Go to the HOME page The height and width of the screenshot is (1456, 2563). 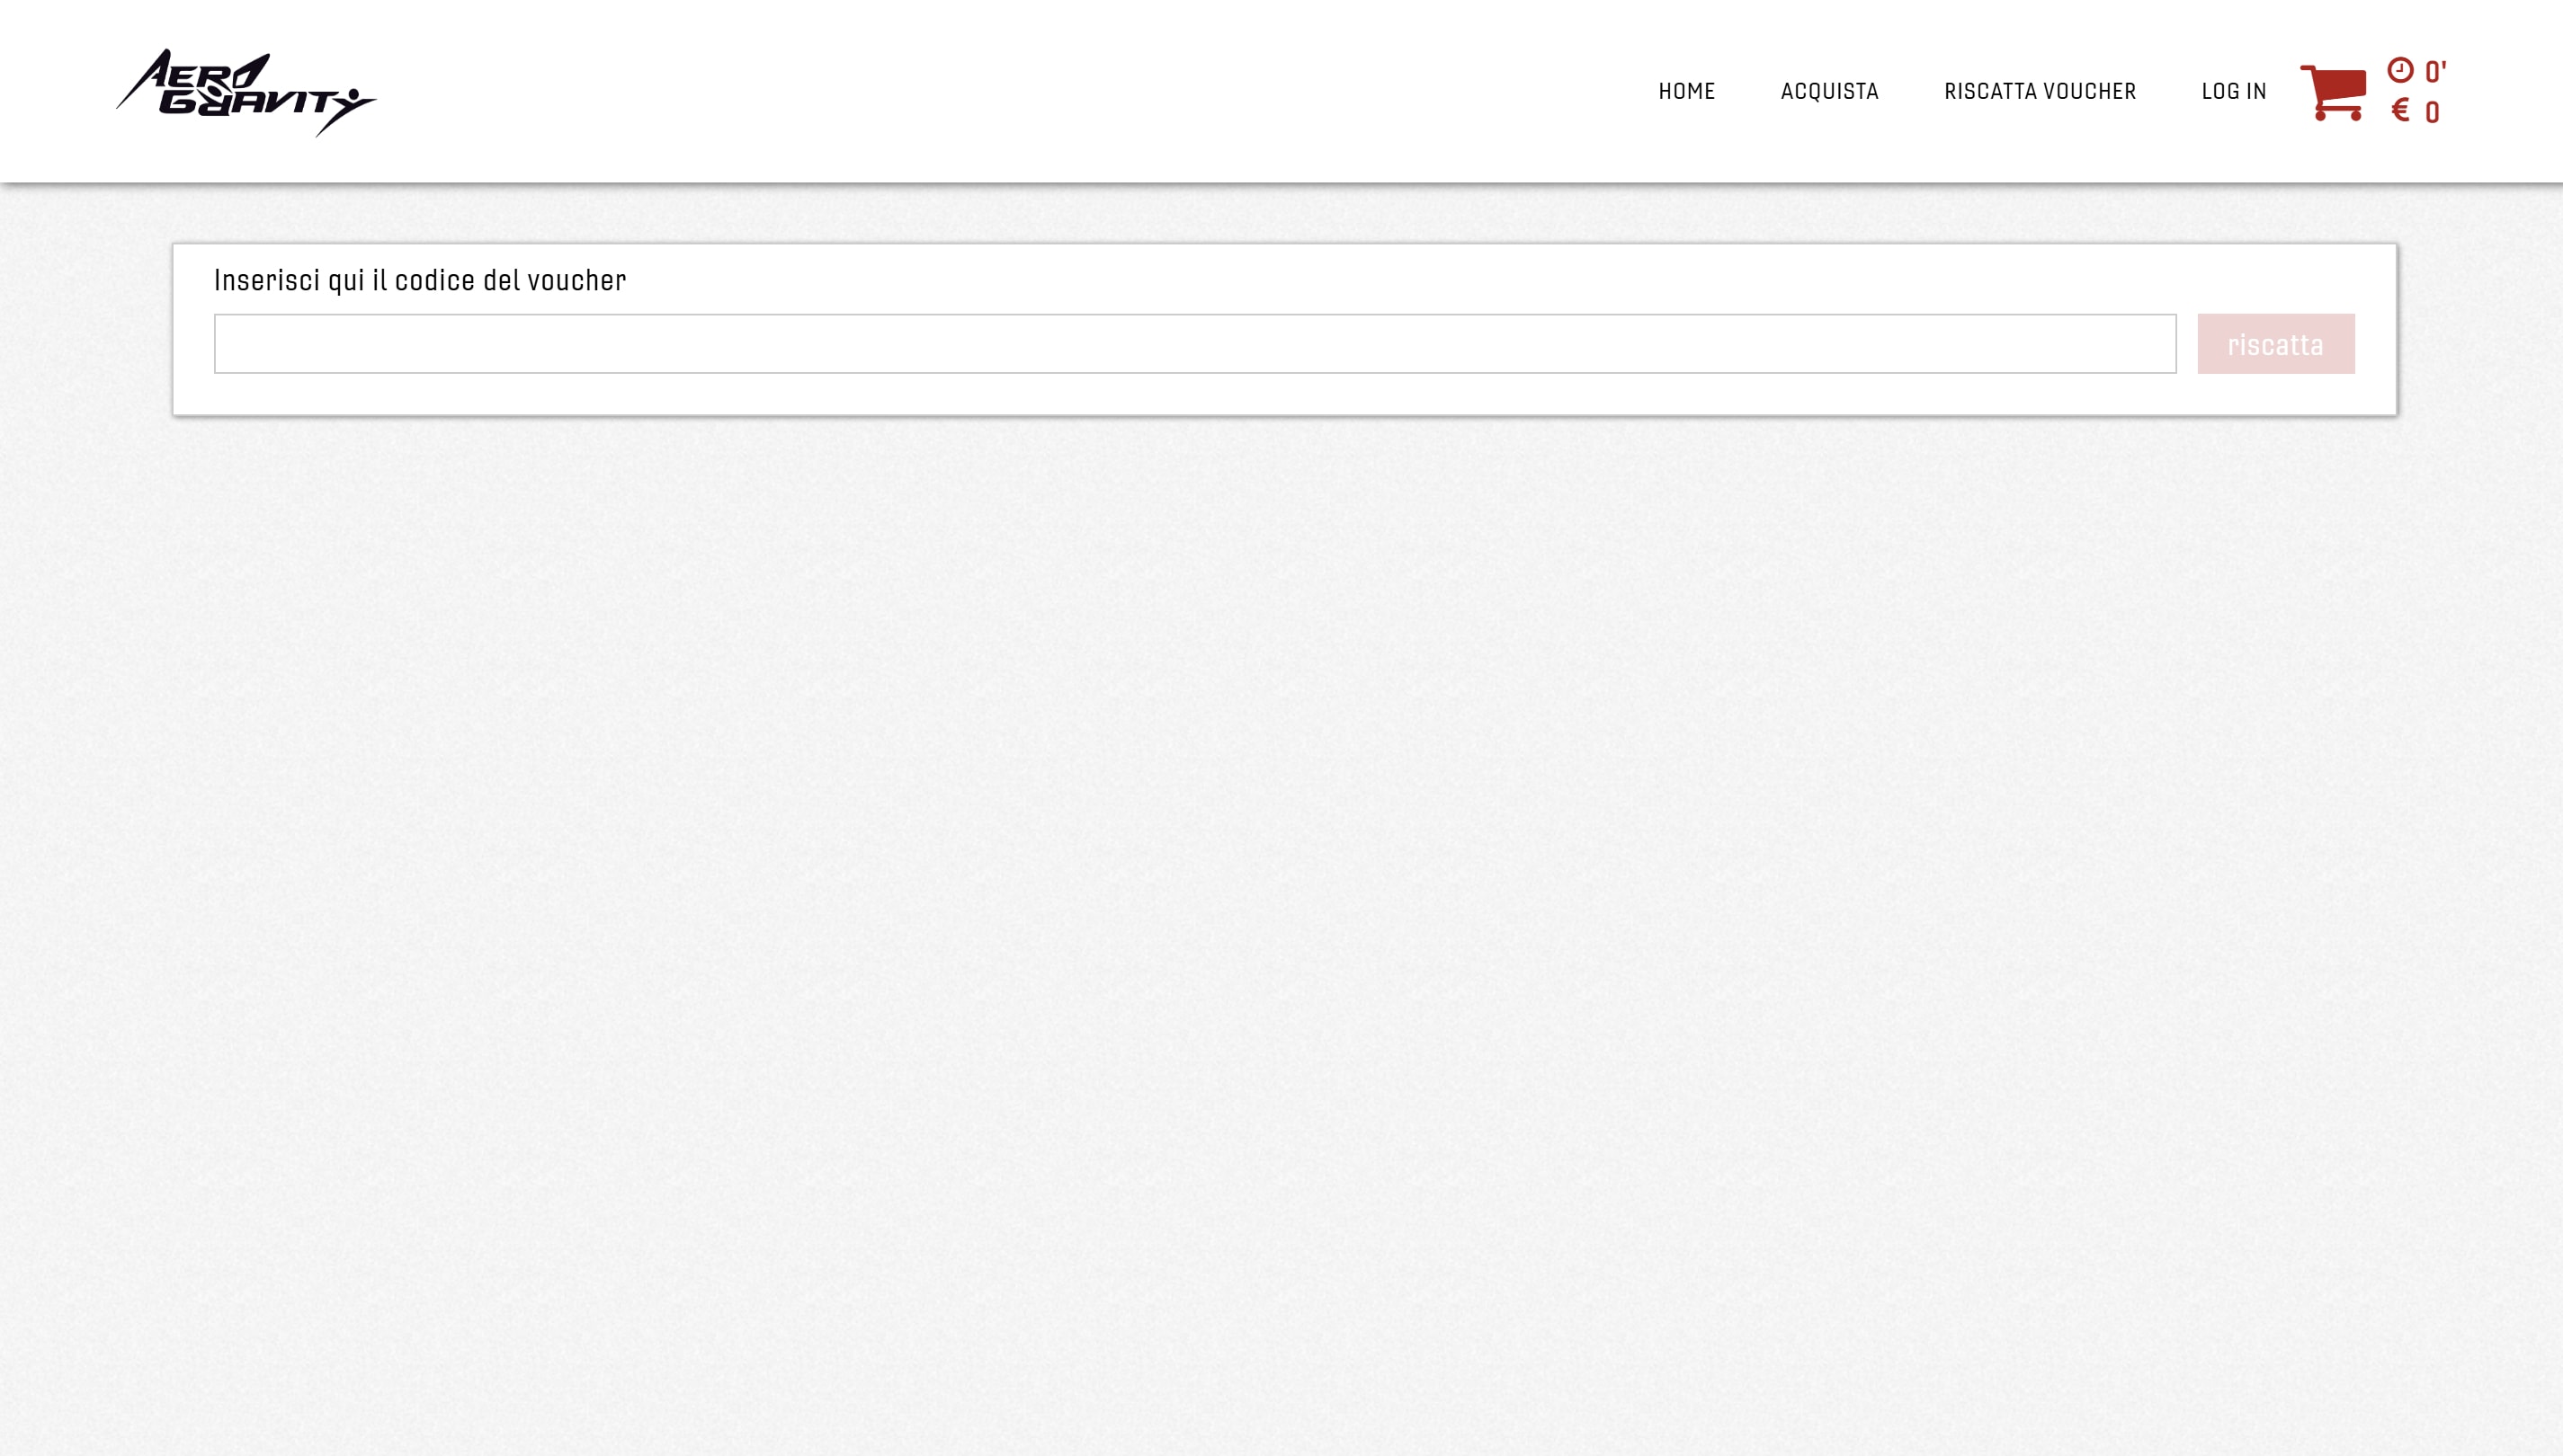(x=1687, y=91)
